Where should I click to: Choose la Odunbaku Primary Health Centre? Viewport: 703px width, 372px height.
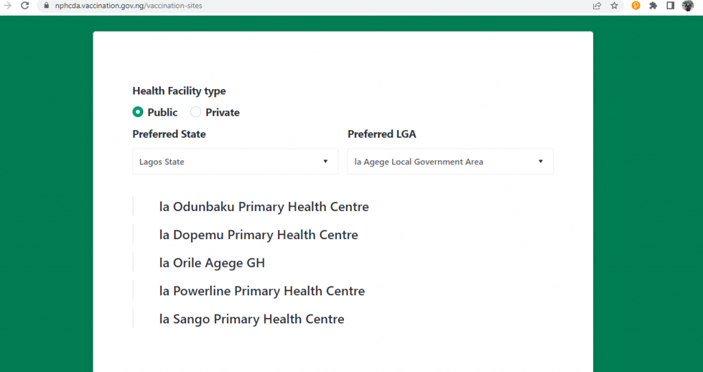[264, 207]
